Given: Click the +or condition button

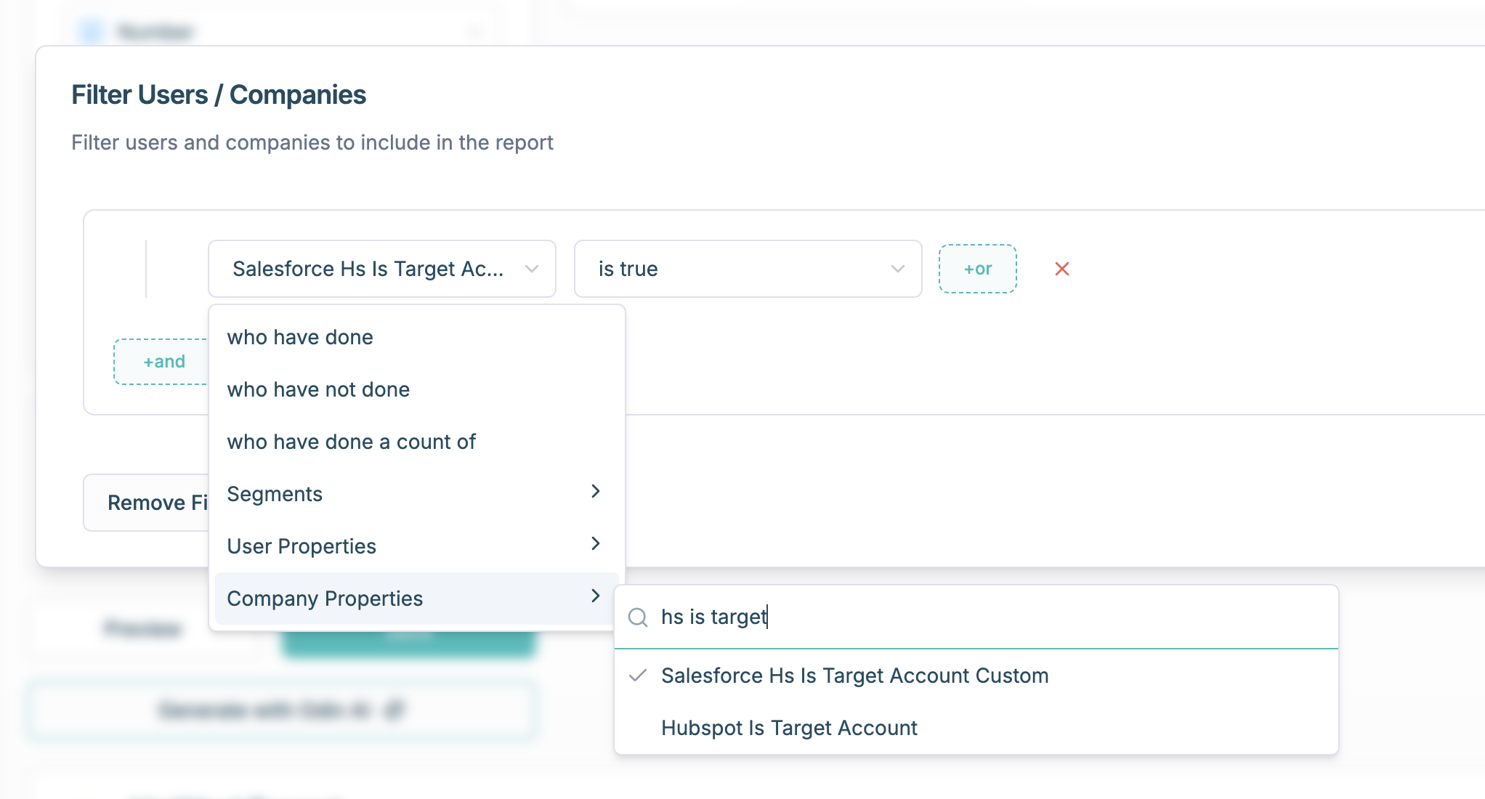Looking at the screenshot, I should coord(977,269).
